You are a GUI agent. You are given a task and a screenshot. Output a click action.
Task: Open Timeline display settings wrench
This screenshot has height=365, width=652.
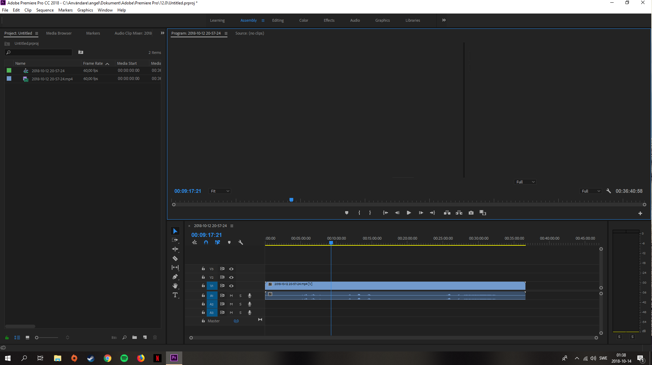click(x=241, y=242)
